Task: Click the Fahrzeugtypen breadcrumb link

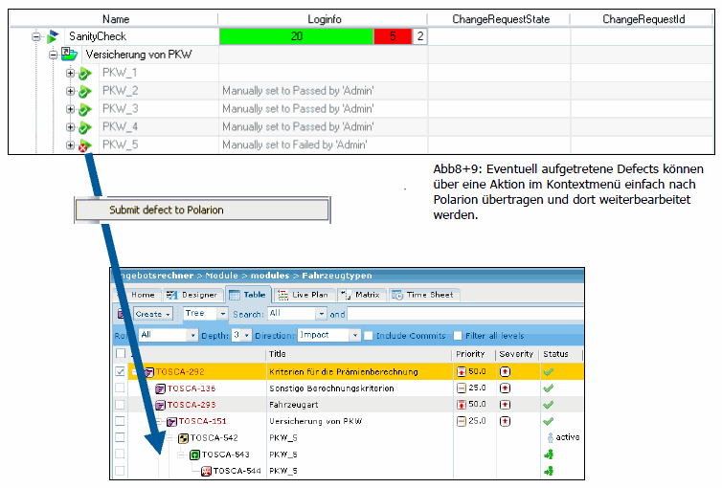Action: (x=337, y=276)
